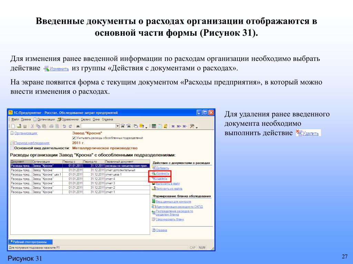Click the Организация column header in table
The image size is (353, 264).
tap(47, 162)
